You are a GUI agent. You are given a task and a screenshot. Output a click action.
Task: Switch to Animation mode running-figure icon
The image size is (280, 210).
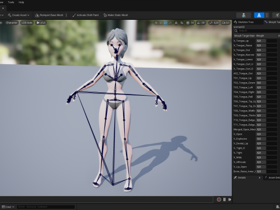click(277, 15)
